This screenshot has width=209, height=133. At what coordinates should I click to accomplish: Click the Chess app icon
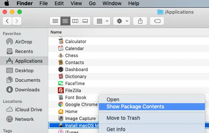tap(61, 55)
